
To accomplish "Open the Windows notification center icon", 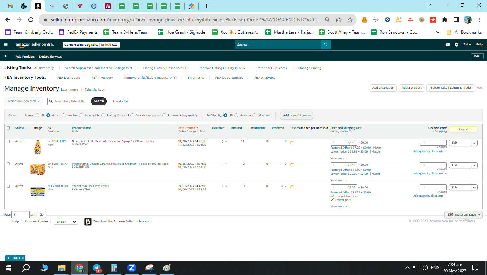I will tap(475, 267).
